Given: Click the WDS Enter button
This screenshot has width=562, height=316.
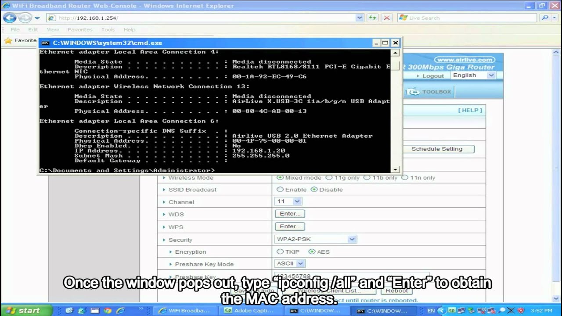Looking at the screenshot, I should (x=290, y=214).
